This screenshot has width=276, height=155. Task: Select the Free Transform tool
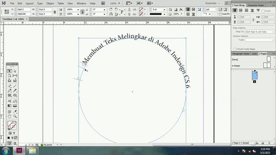coord(15,101)
